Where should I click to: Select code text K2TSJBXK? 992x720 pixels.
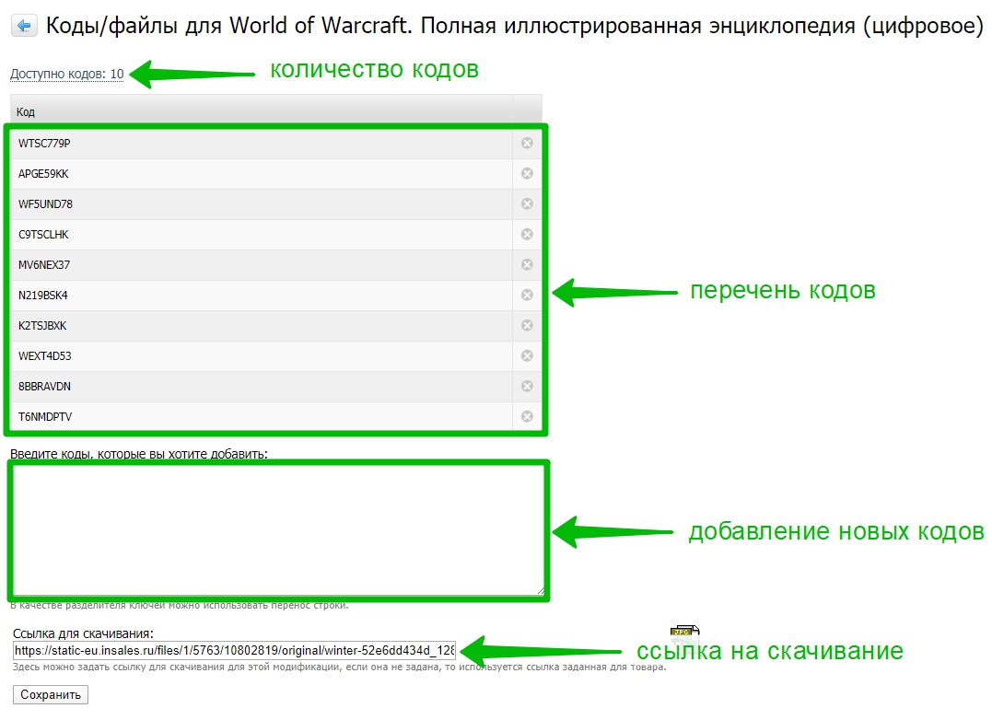point(42,326)
